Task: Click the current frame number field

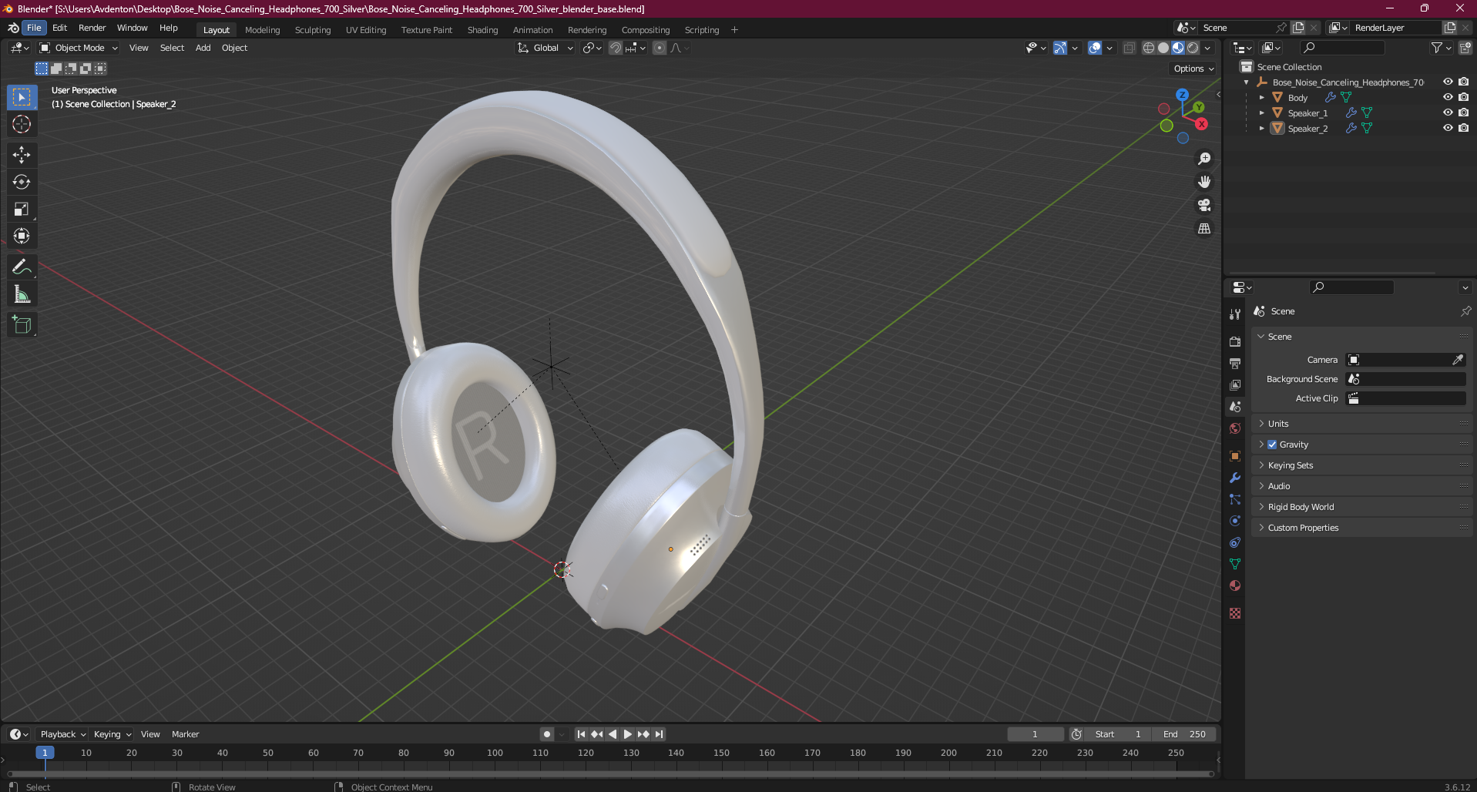Action: pos(1035,734)
